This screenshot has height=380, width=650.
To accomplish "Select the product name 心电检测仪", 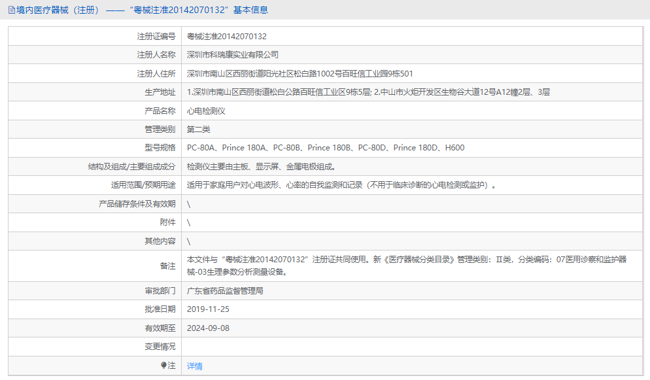I will point(206,111).
